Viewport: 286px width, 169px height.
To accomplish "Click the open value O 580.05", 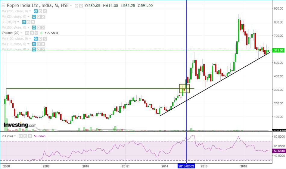I will pos(93,6).
